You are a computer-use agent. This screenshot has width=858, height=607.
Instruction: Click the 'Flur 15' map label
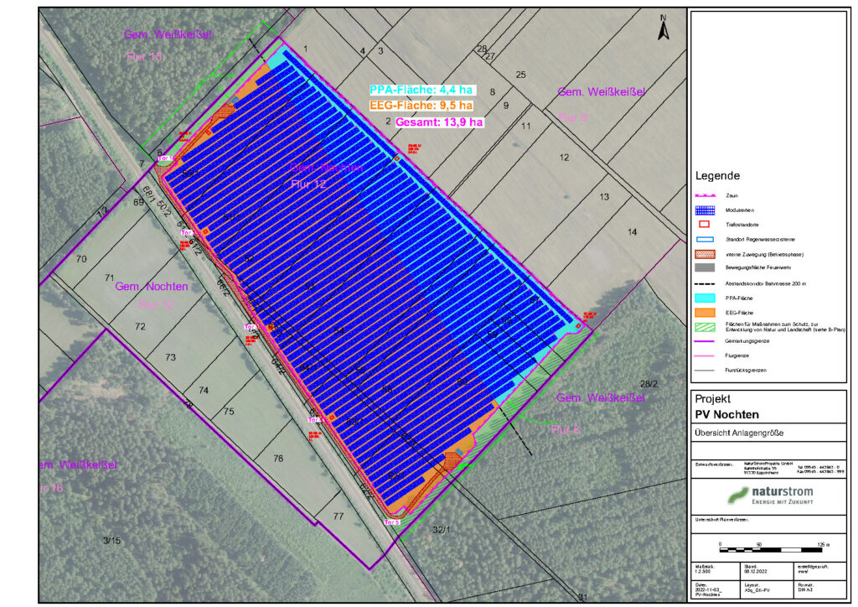click(x=144, y=57)
